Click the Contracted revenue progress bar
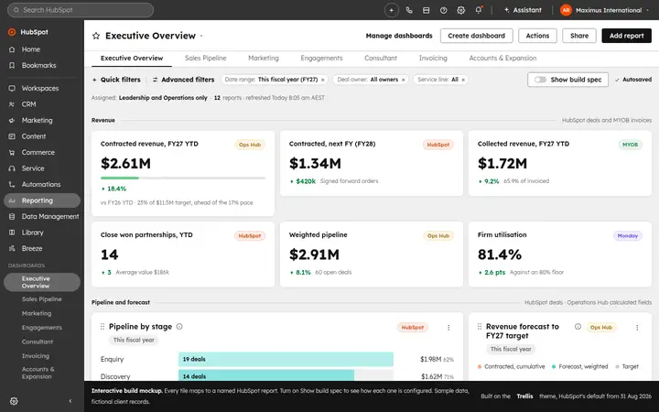 point(183,178)
